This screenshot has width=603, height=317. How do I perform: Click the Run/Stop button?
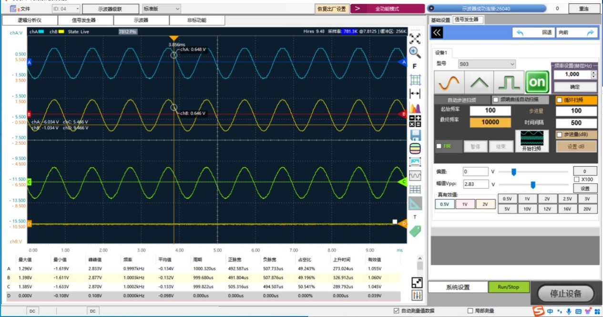click(509, 287)
